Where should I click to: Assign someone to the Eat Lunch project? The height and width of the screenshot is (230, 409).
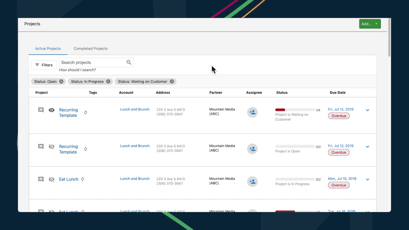[x=252, y=181]
